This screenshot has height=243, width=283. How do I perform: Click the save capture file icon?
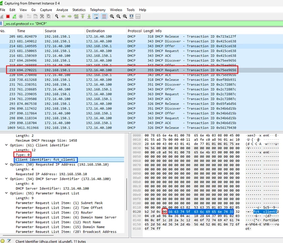(36, 17)
